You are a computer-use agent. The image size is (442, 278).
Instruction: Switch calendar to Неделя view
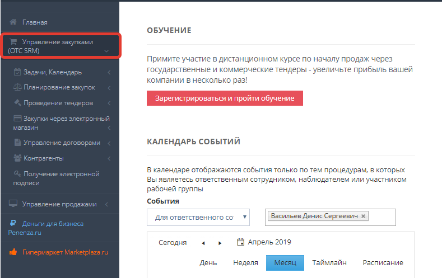(x=245, y=262)
